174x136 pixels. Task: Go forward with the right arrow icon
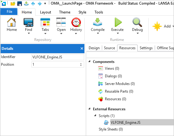point(40,4)
